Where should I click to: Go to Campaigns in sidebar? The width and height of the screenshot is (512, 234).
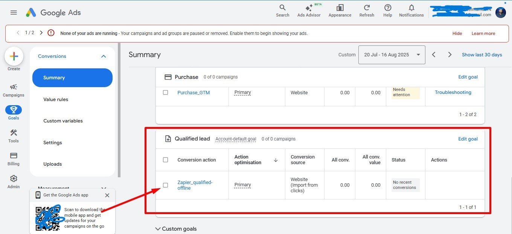click(x=14, y=90)
